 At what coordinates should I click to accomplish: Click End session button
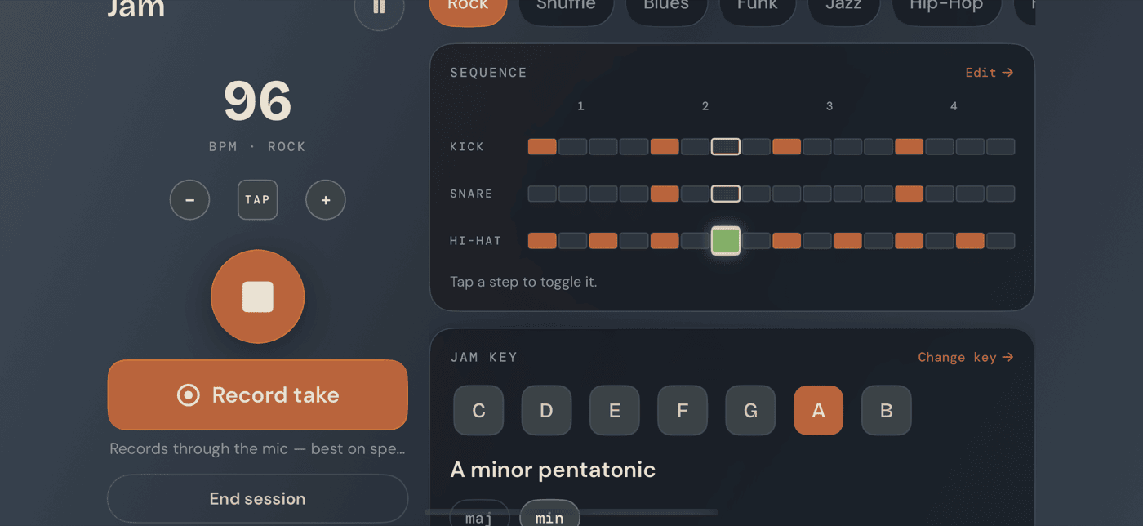tap(258, 499)
